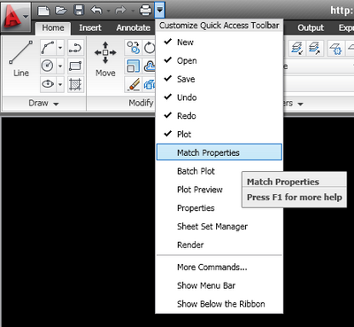This screenshot has width=354, height=327.
Task: Open More Commands... from the menu
Action: pos(219,267)
